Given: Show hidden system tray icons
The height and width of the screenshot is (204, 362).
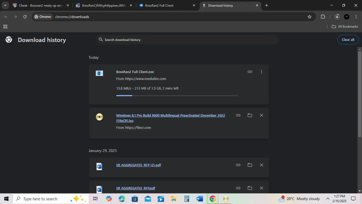Looking at the screenshot, I should [x=328, y=199].
